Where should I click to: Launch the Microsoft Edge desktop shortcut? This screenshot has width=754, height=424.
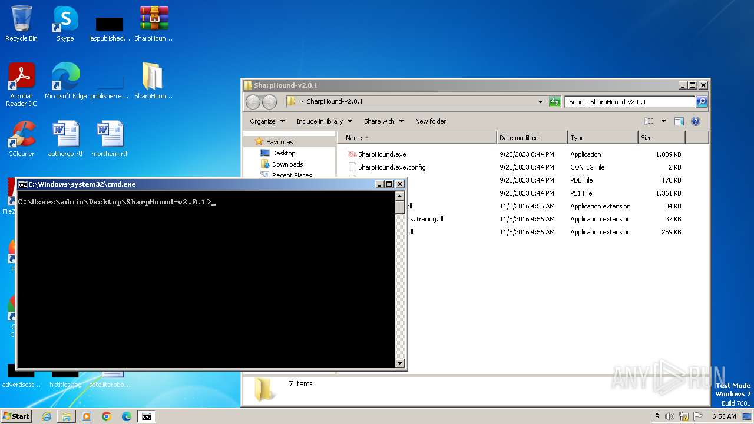pyautogui.click(x=65, y=81)
